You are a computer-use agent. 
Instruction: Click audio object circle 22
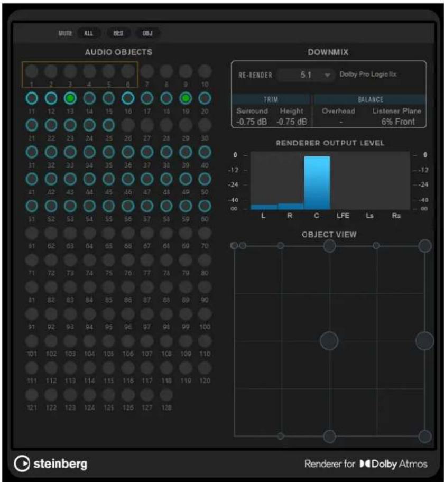pos(51,125)
